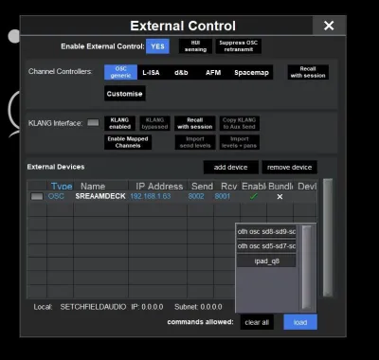Image resolution: width=379 pixels, height=360 pixels.
Task: Toggle Suppress OSC retransmit
Action: point(239,46)
